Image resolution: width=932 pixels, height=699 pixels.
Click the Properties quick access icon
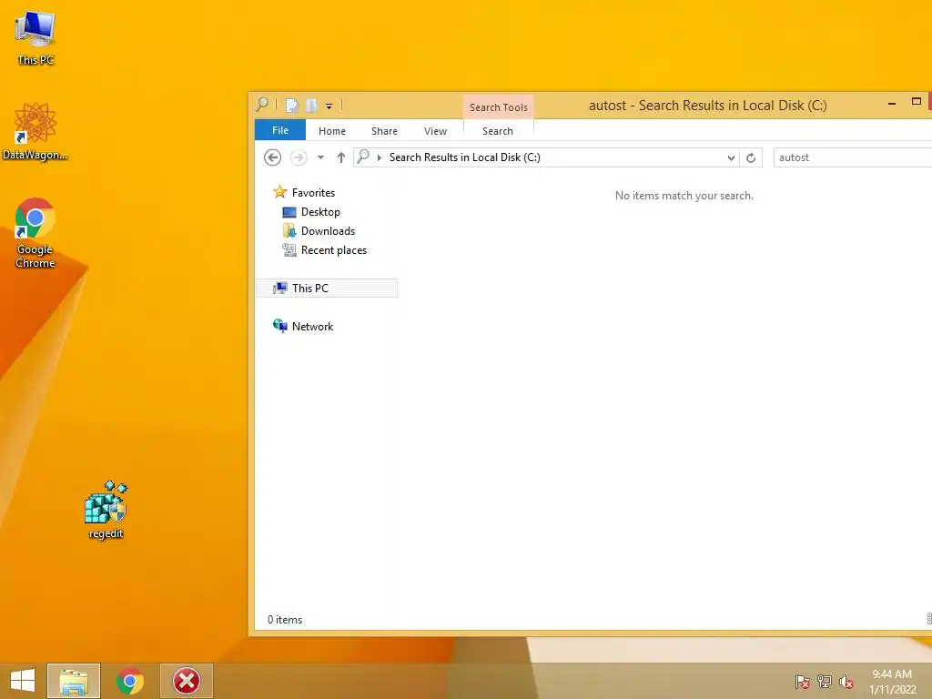coord(292,106)
